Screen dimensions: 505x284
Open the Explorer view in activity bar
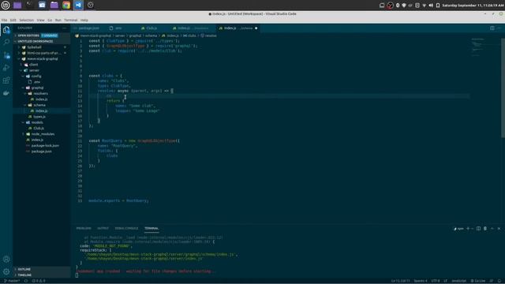(6, 30)
